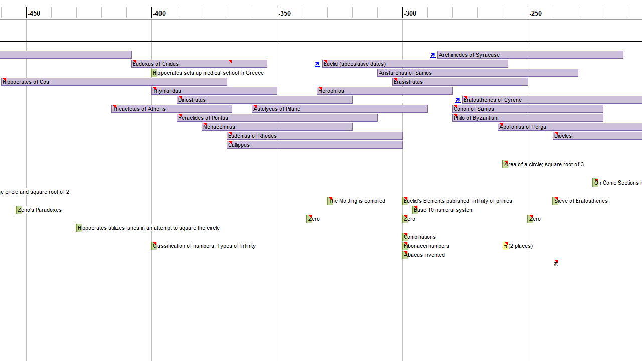Screen dimensions: 642x361
Task: Click the Base 10 numeral system event
Action: coord(443,210)
